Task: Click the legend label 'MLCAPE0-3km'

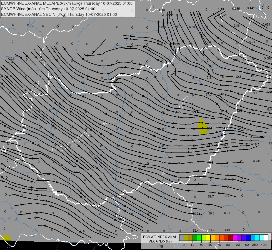Action: [x=160, y=241]
